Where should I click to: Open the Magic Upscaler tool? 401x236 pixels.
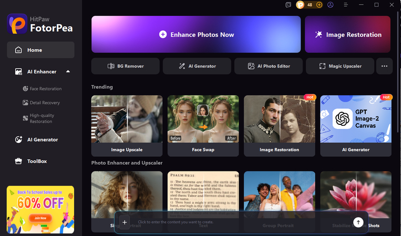[340, 66]
